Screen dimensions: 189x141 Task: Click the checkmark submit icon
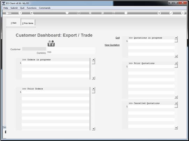pos(171,13)
